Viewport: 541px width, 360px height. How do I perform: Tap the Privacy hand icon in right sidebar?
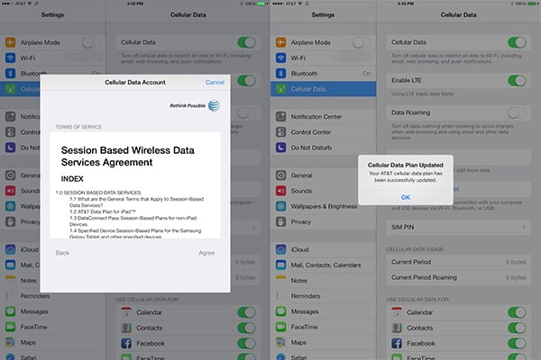280,222
